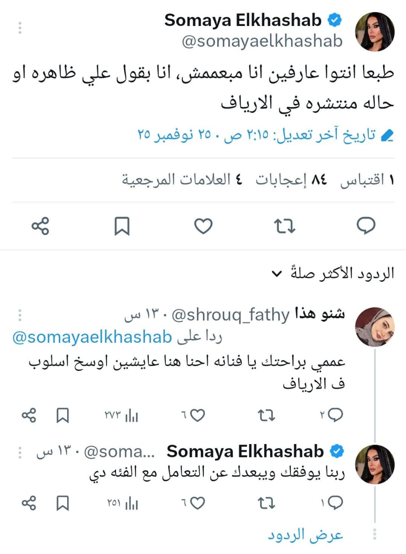Viewport: 406px width, 554px height.
Task: Retweet the main tweet
Action: (x=285, y=226)
